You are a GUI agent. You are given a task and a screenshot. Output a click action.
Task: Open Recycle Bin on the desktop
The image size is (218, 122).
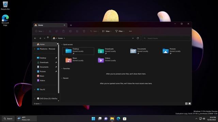pyautogui.click(x=5, y=5)
